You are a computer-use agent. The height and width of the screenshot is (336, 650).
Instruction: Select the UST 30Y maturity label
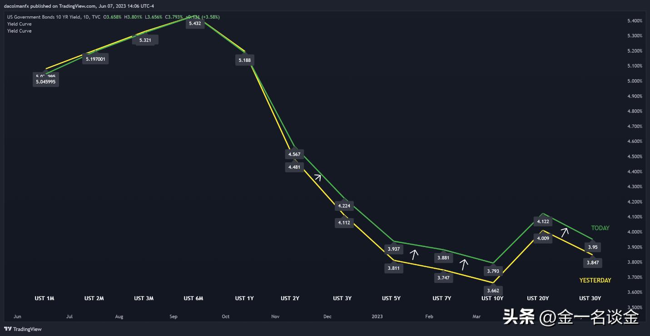590,298
